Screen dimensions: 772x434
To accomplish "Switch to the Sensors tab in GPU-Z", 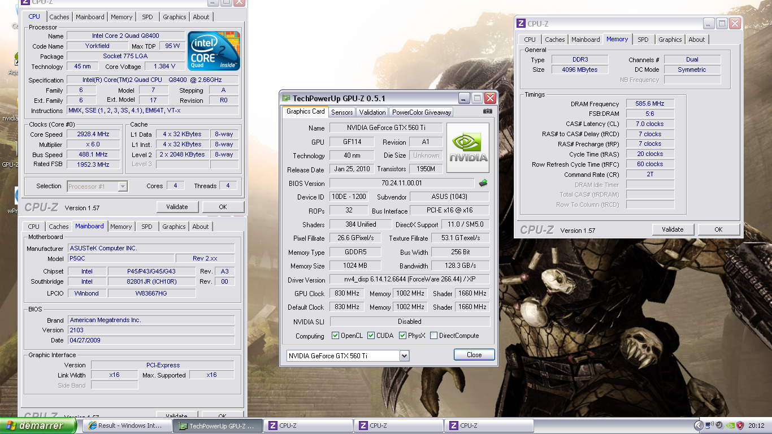I will point(342,112).
